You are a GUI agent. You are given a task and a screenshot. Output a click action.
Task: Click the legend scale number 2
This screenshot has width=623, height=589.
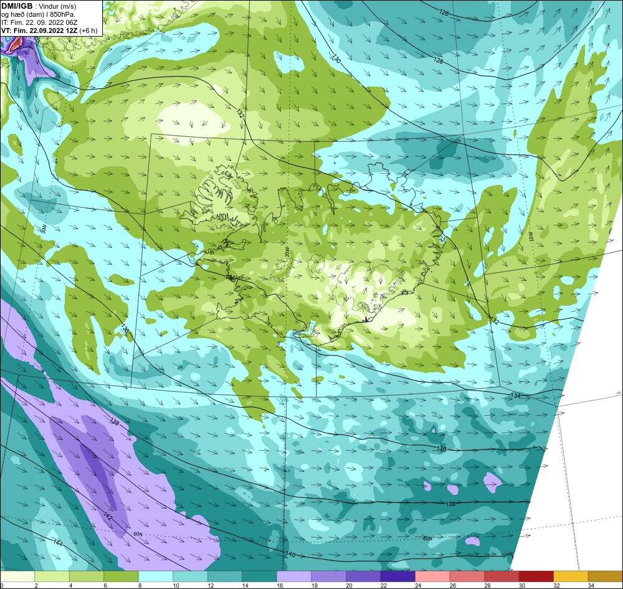36,585
